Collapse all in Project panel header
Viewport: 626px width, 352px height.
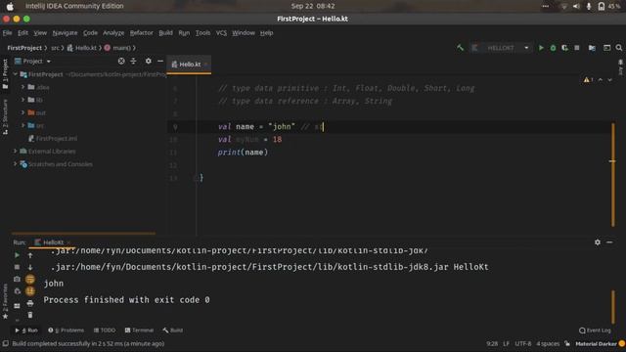point(133,61)
